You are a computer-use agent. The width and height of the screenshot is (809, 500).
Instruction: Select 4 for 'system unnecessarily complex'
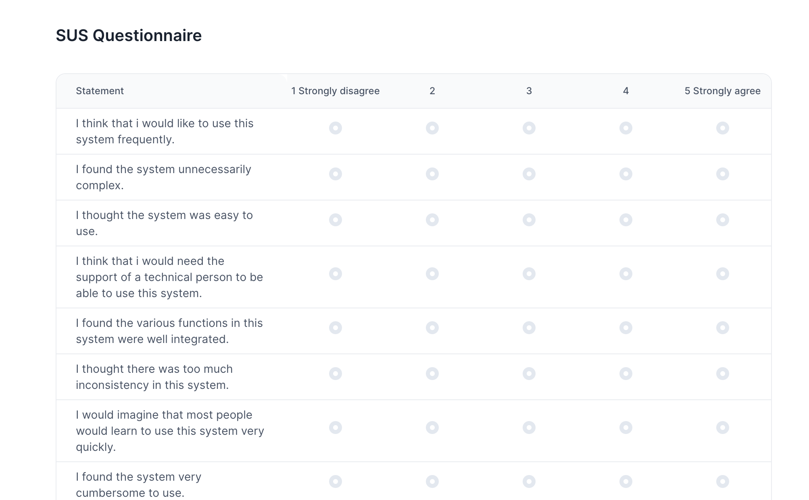(626, 174)
